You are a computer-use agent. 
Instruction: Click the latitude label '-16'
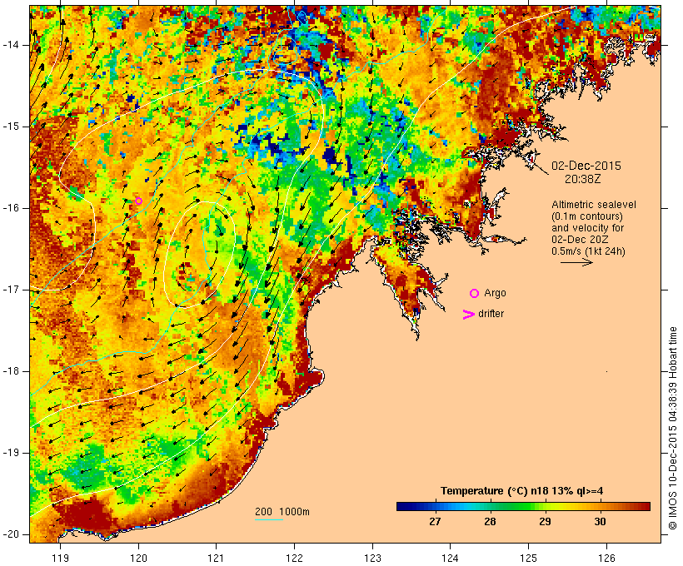point(11,208)
